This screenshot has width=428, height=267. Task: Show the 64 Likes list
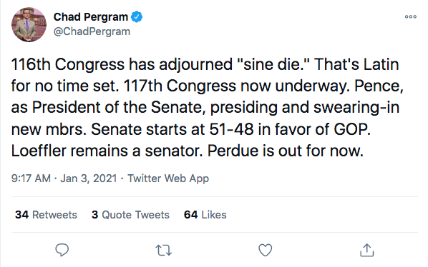205,215
